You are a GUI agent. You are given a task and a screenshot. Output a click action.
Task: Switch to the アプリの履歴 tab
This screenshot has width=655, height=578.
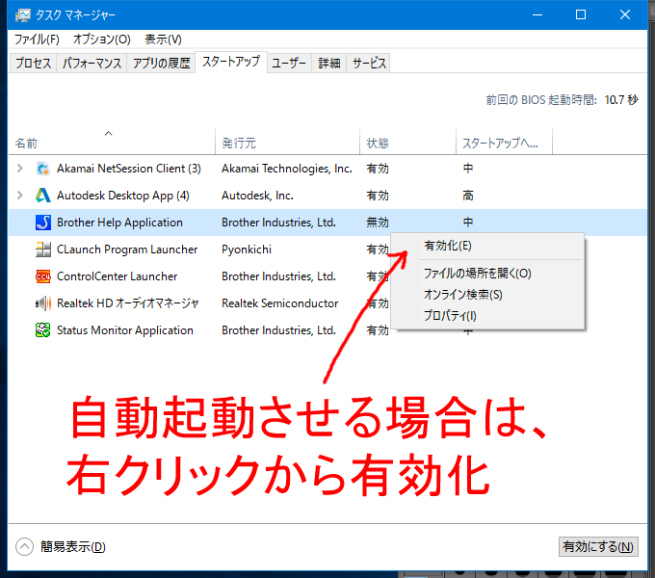tap(161, 63)
